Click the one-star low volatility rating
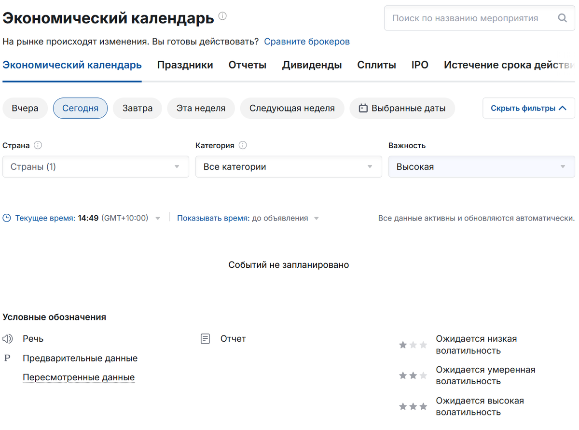The image size is (579, 430). point(413,344)
